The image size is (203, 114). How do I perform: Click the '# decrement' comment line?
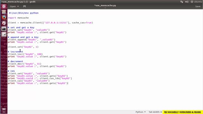[x=15, y=61]
